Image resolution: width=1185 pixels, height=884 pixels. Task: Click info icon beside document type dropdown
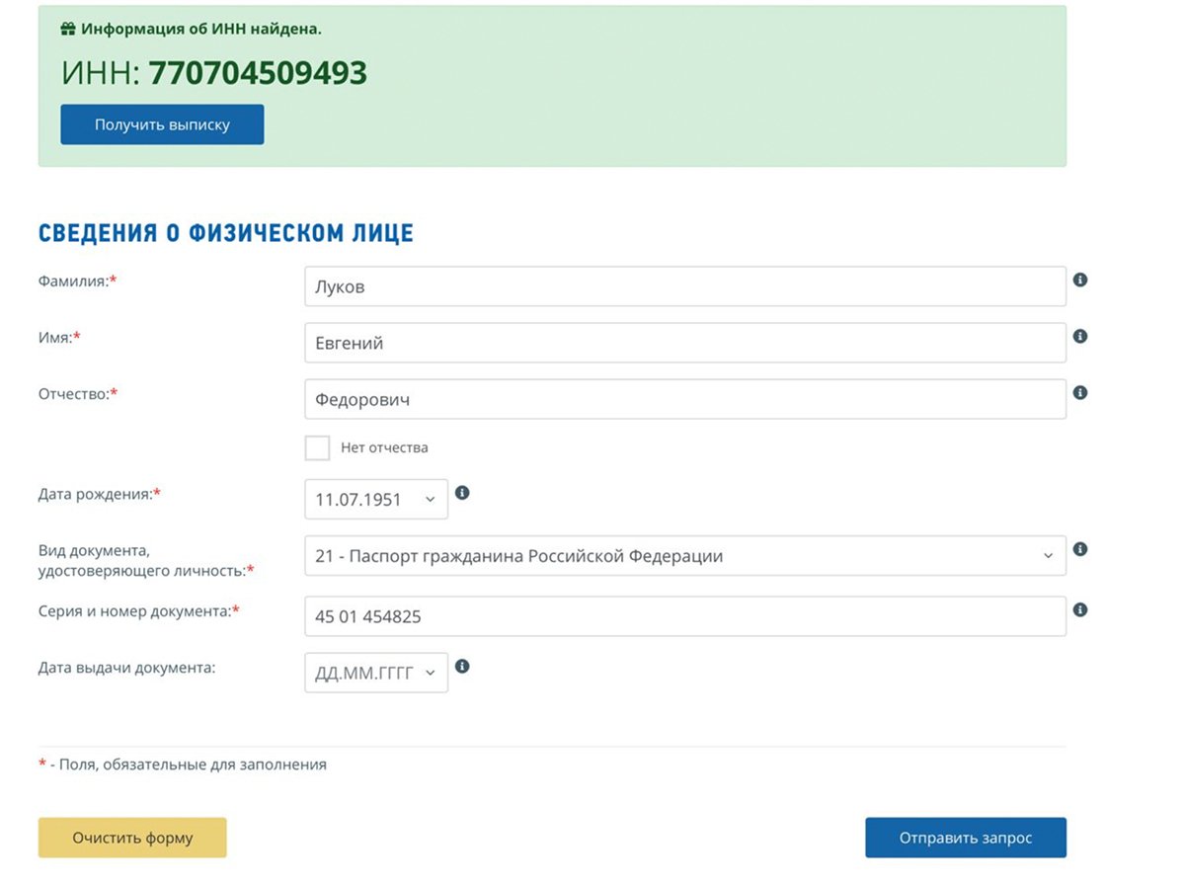(1080, 549)
